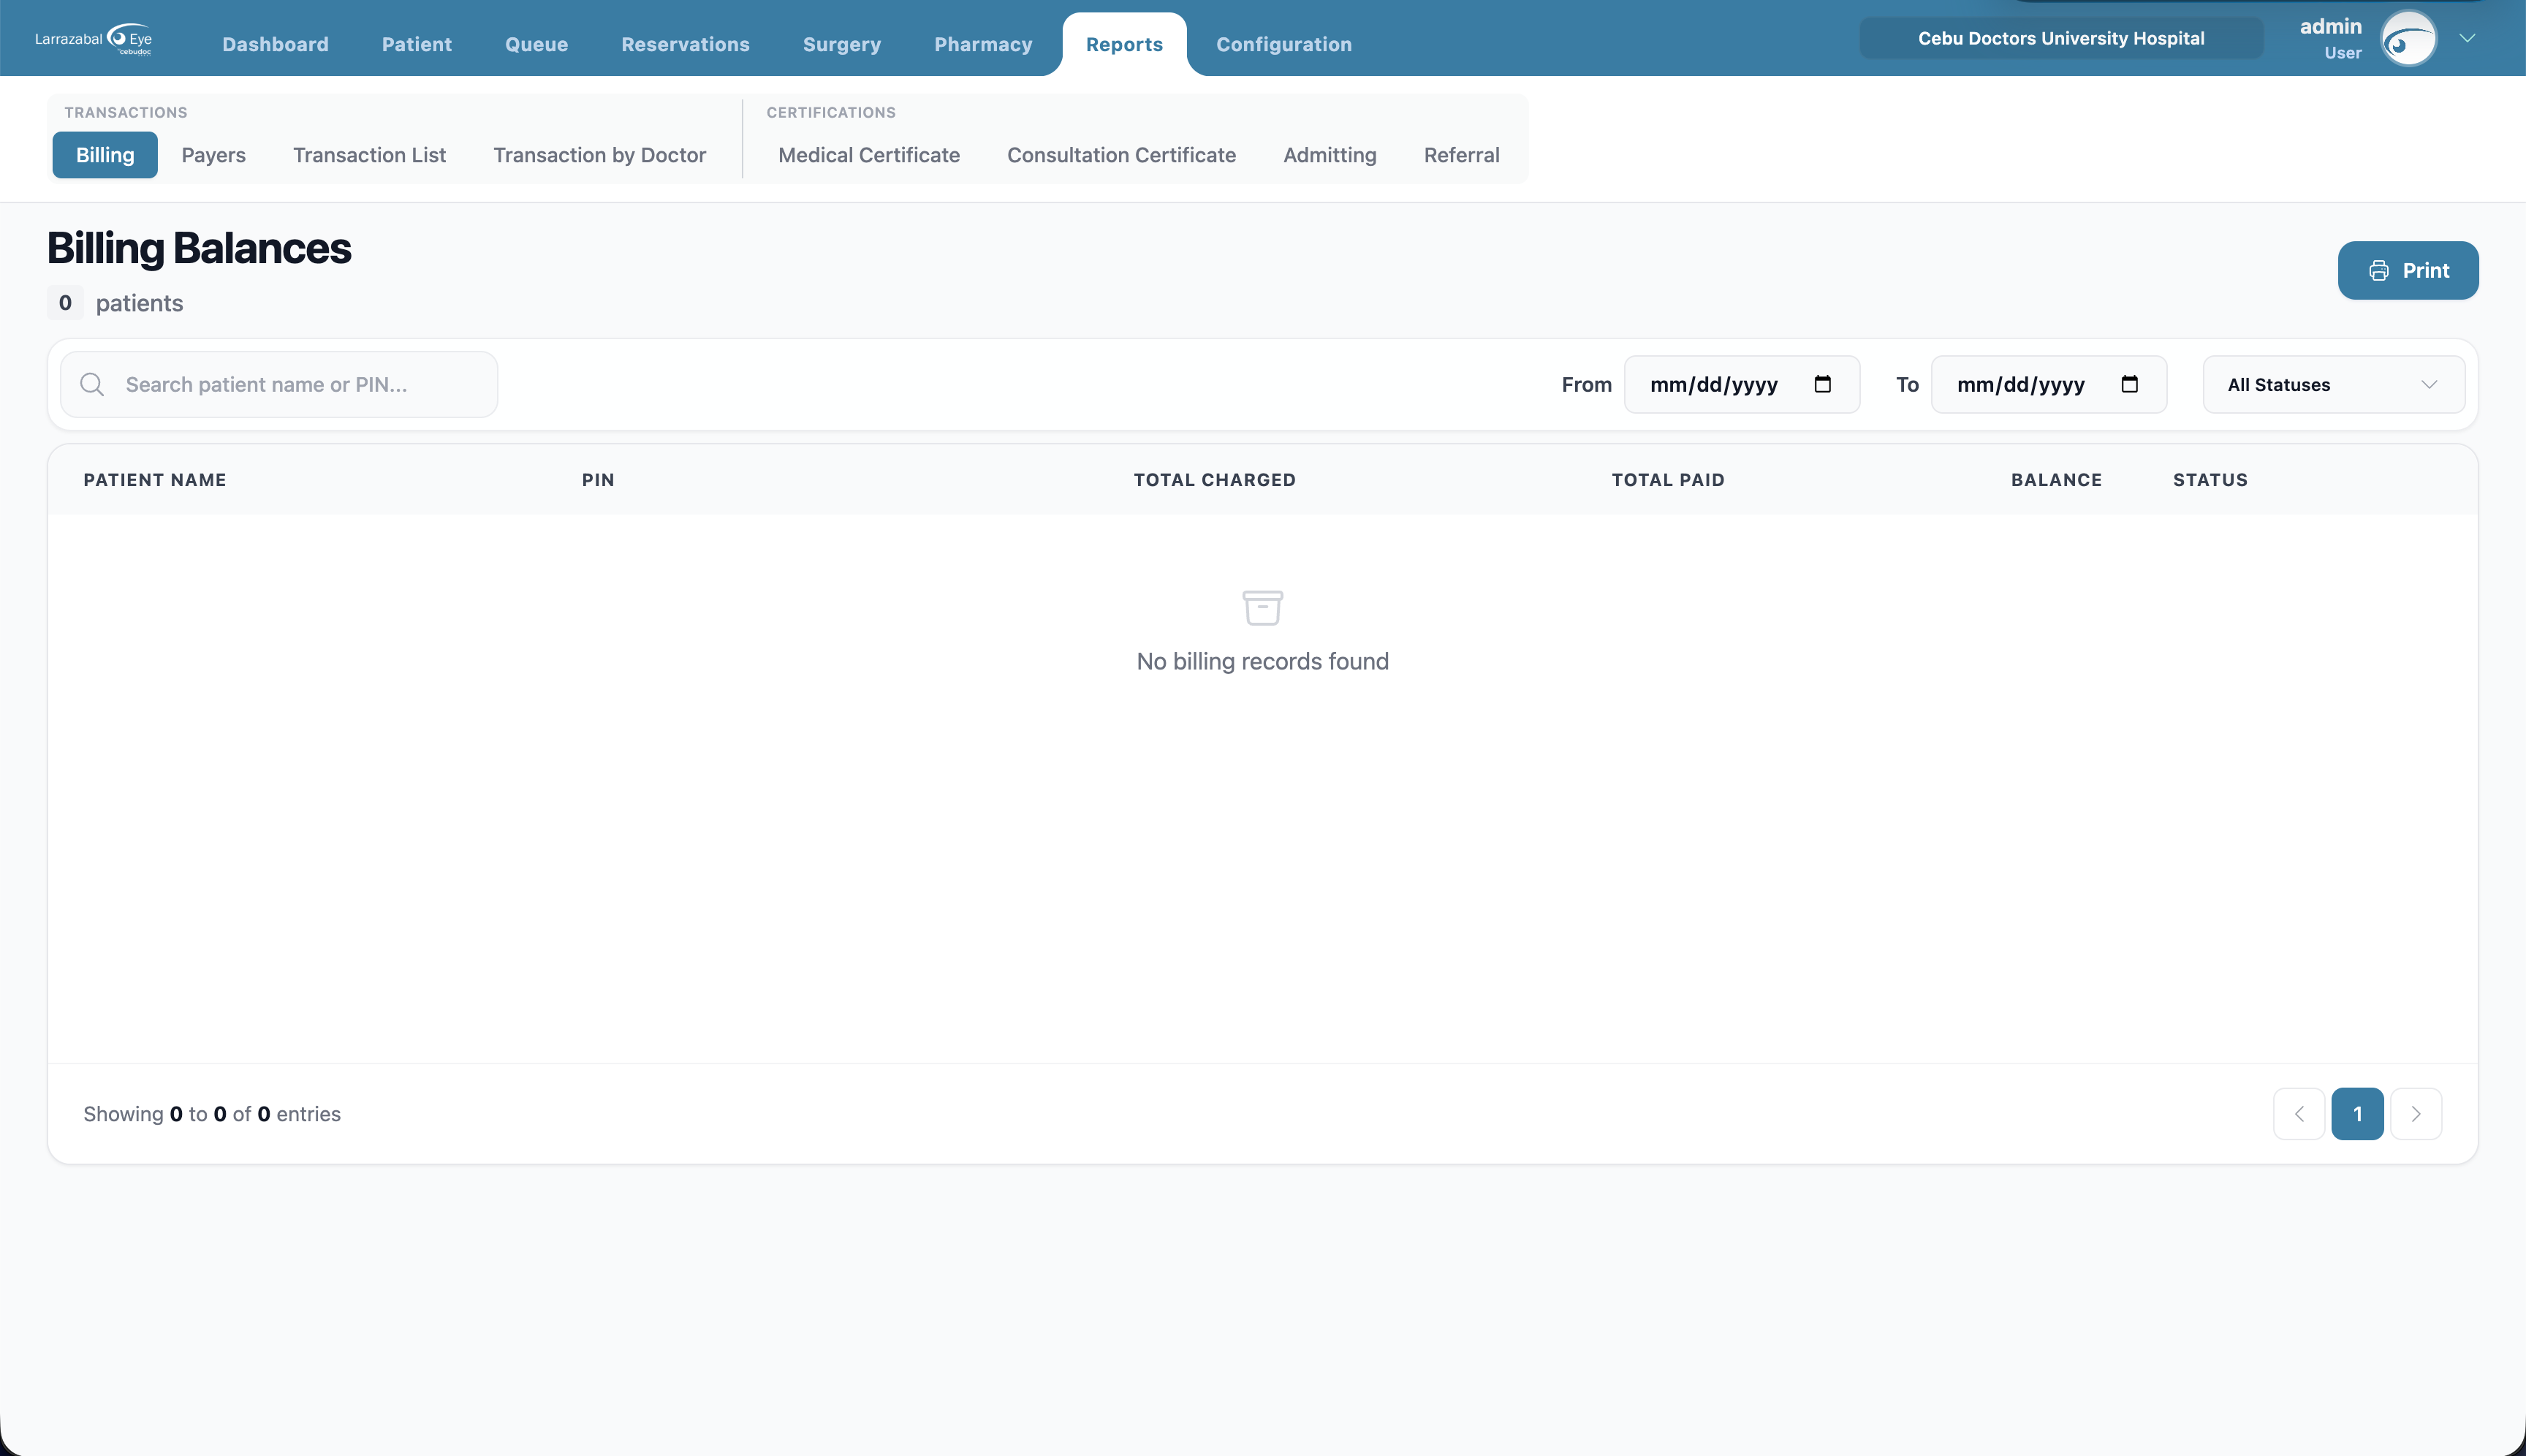Screen dimensions: 2526x1456
Task: Open the Payers report
Action: (x=213, y=155)
